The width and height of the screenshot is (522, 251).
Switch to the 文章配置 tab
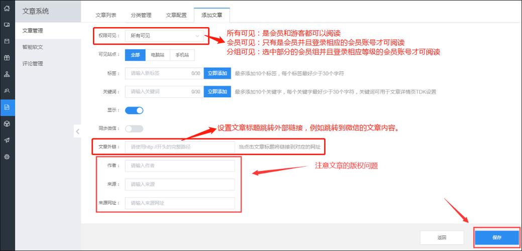pos(176,15)
